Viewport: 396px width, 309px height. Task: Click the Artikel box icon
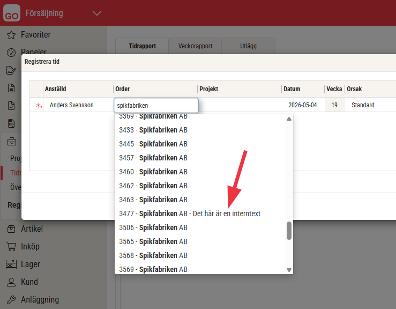[x=11, y=229]
